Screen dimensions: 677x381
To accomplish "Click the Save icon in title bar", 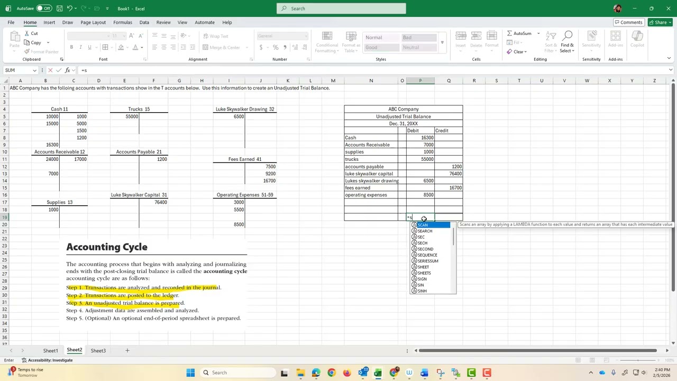I will click(59, 8).
